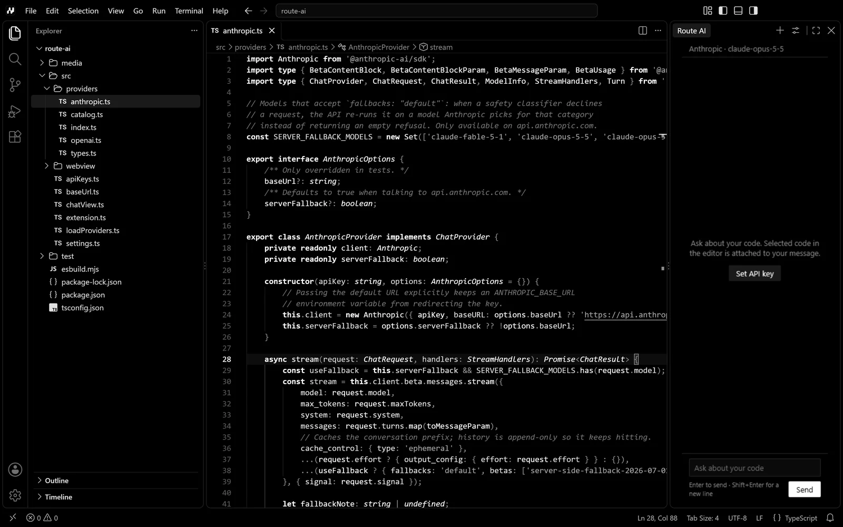Open the Selection menu
The height and width of the screenshot is (527, 843).
tap(83, 11)
